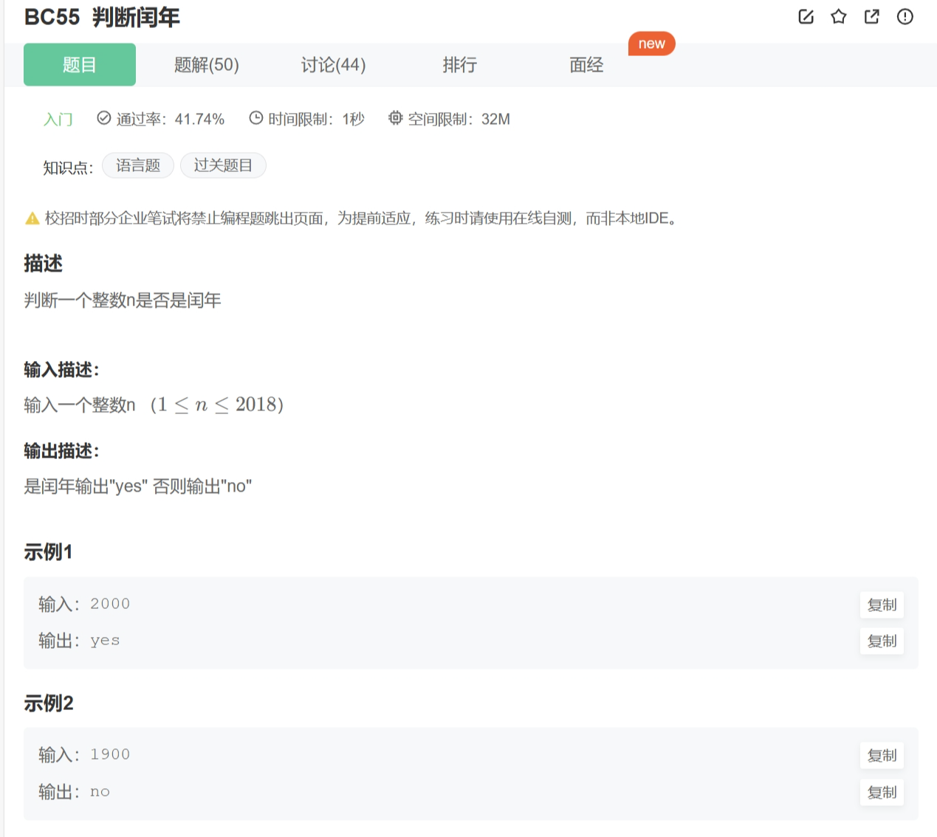Click the orange new badge
The width and height of the screenshot is (937, 837).
click(651, 43)
